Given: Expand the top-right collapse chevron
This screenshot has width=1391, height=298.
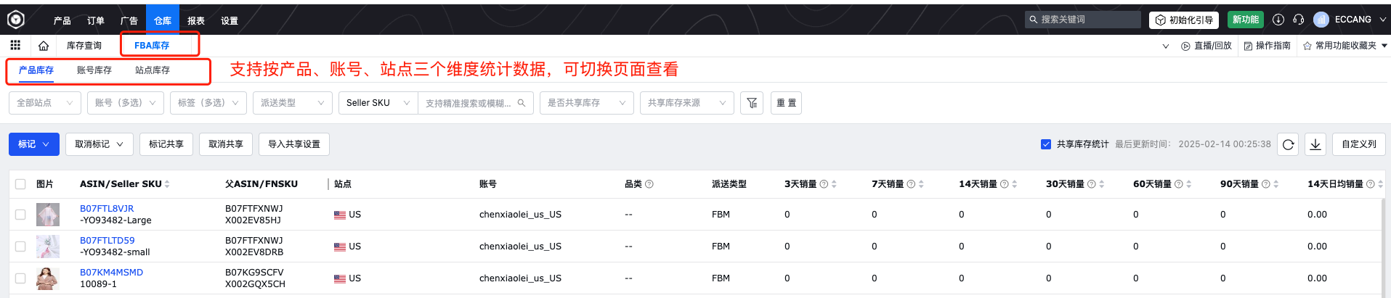Looking at the screenshot, I should (x=1166, y=46).
